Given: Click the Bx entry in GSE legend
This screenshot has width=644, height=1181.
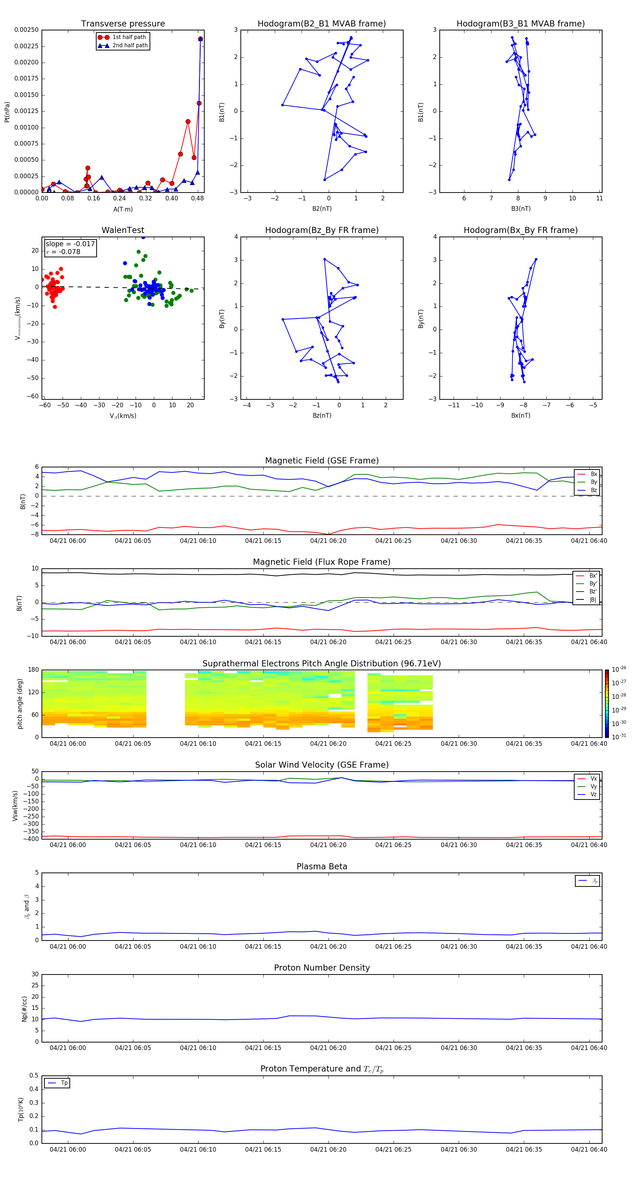Looking at the screenshot, I should click(x=587, y=474).
